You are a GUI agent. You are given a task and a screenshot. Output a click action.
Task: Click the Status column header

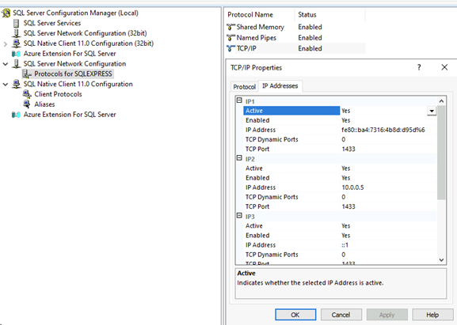[307, 15]
